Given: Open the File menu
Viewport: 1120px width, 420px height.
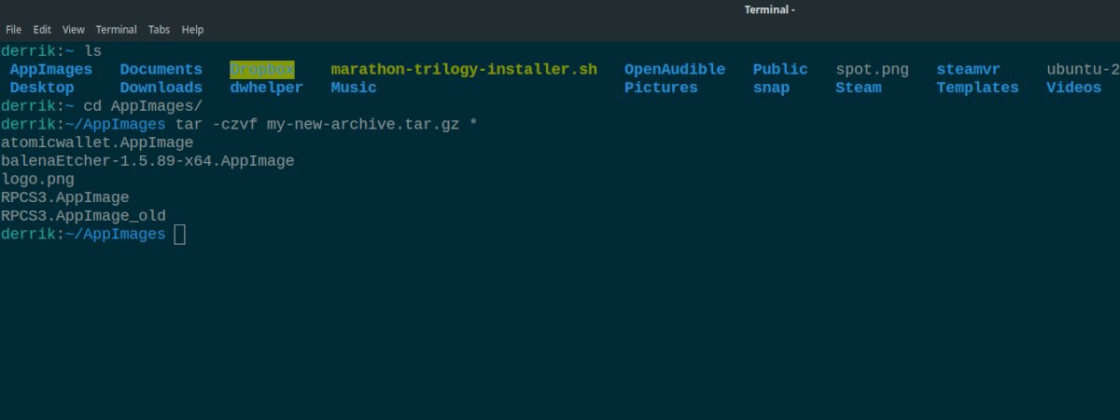Looking at the screenshot, I should [x=13, y=30].
